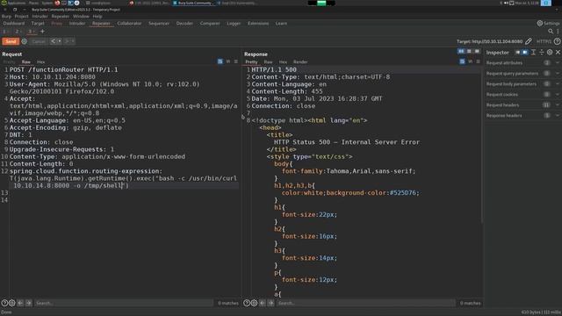Open the Decoder tool tab
The height and width of the screenshot is (316, 562).
coord(184,24)
